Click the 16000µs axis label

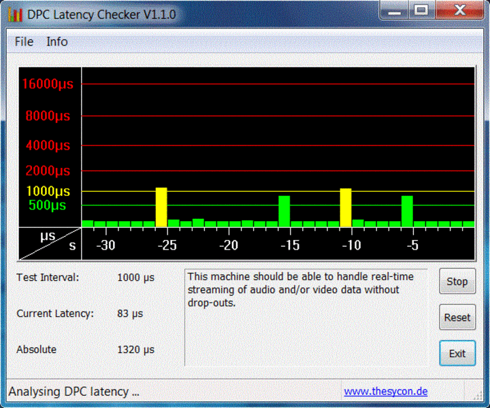pos(48,84)
